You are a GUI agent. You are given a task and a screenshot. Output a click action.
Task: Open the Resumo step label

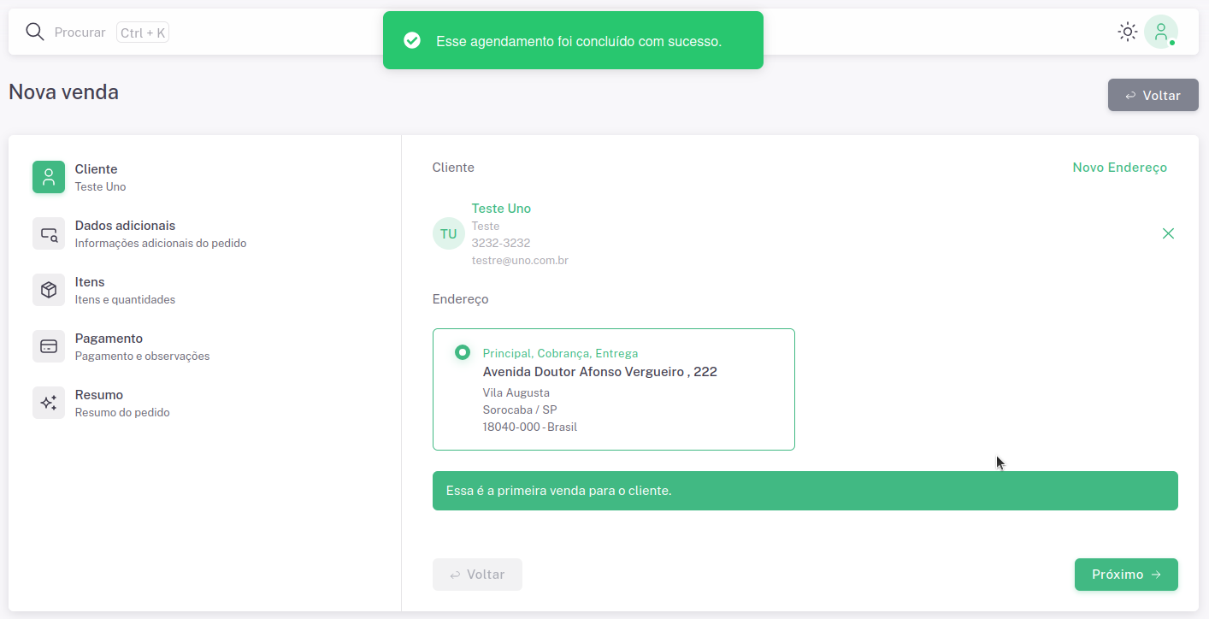pyautogui.click(x=99, y=395)
